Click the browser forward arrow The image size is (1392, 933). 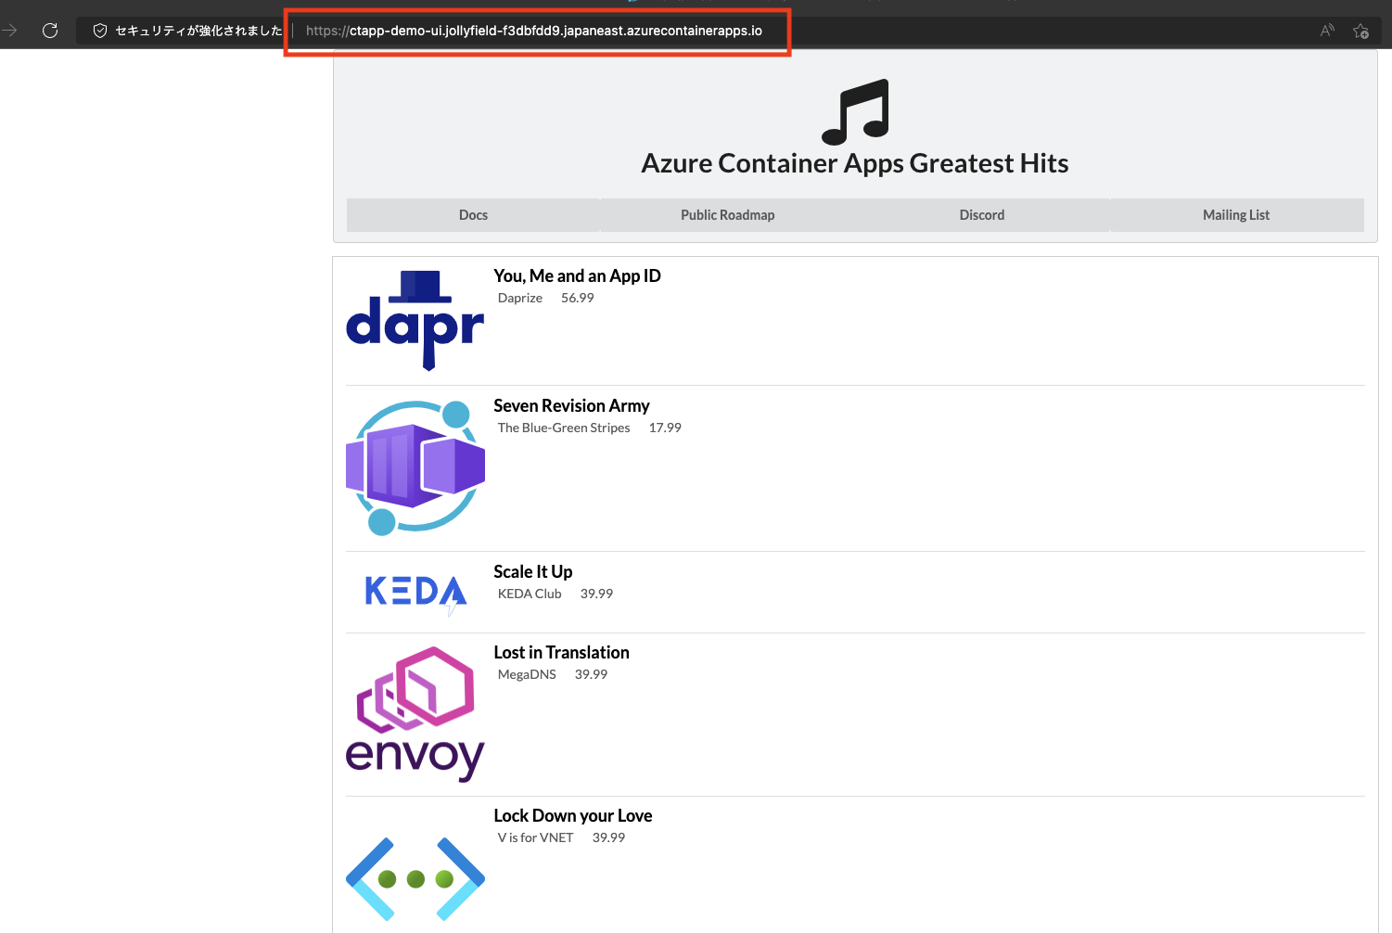click(8, 31)
